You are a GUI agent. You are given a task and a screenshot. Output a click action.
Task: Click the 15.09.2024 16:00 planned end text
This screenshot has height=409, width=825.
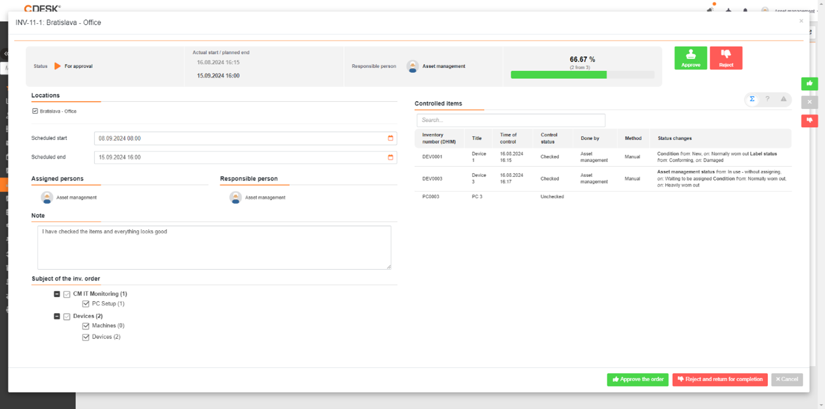pos(218,76)
